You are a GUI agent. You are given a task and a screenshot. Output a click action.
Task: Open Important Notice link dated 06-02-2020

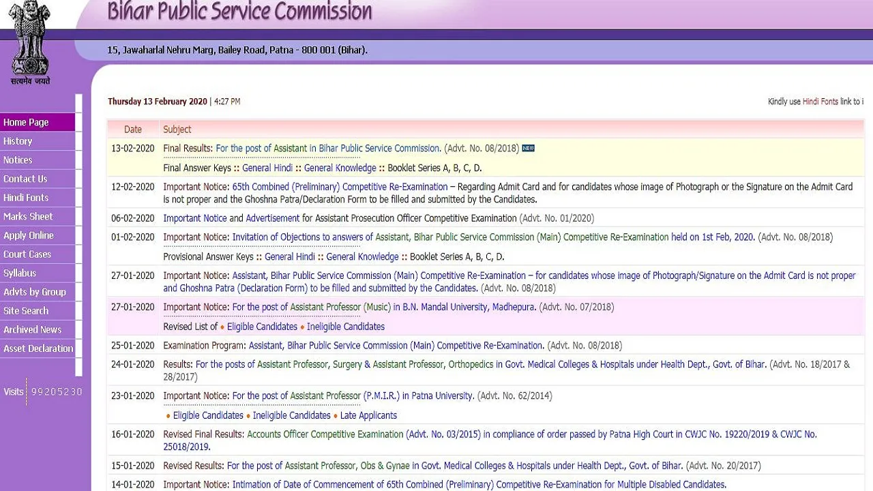tap(194, 218)
